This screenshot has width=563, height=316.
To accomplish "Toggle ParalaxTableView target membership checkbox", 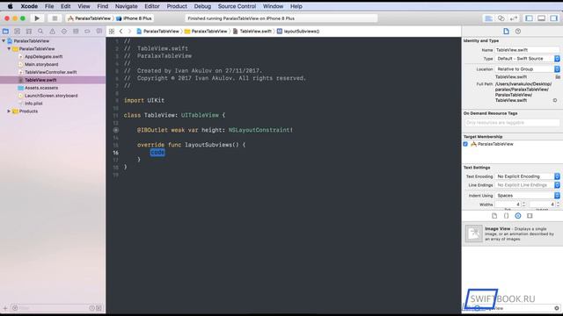I will click(465, 144).
